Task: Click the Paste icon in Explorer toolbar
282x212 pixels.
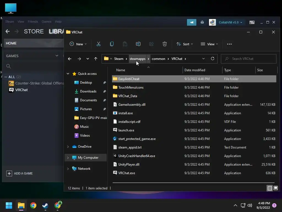Action: [x=125, y=44]
